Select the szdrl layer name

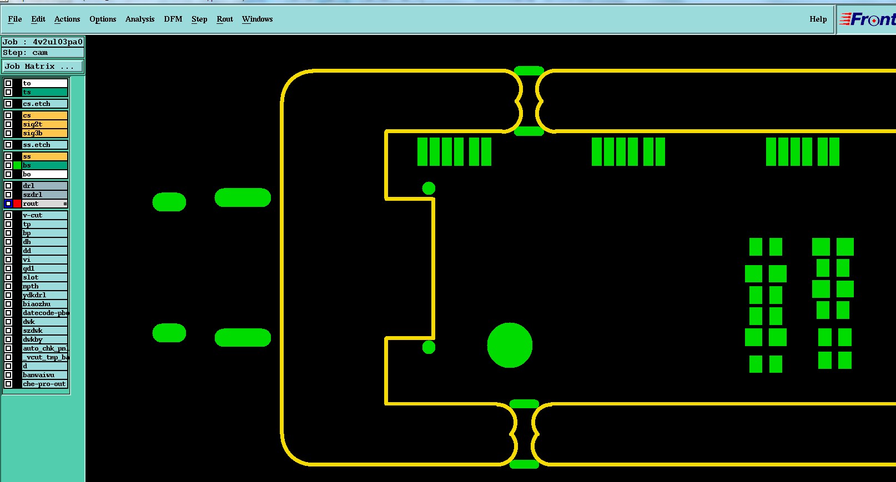coord(45,195)
